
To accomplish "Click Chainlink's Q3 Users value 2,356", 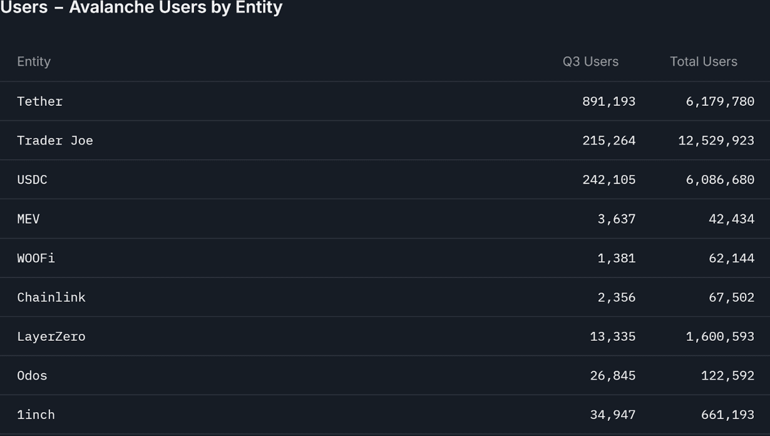I will (x=616, y=298).
